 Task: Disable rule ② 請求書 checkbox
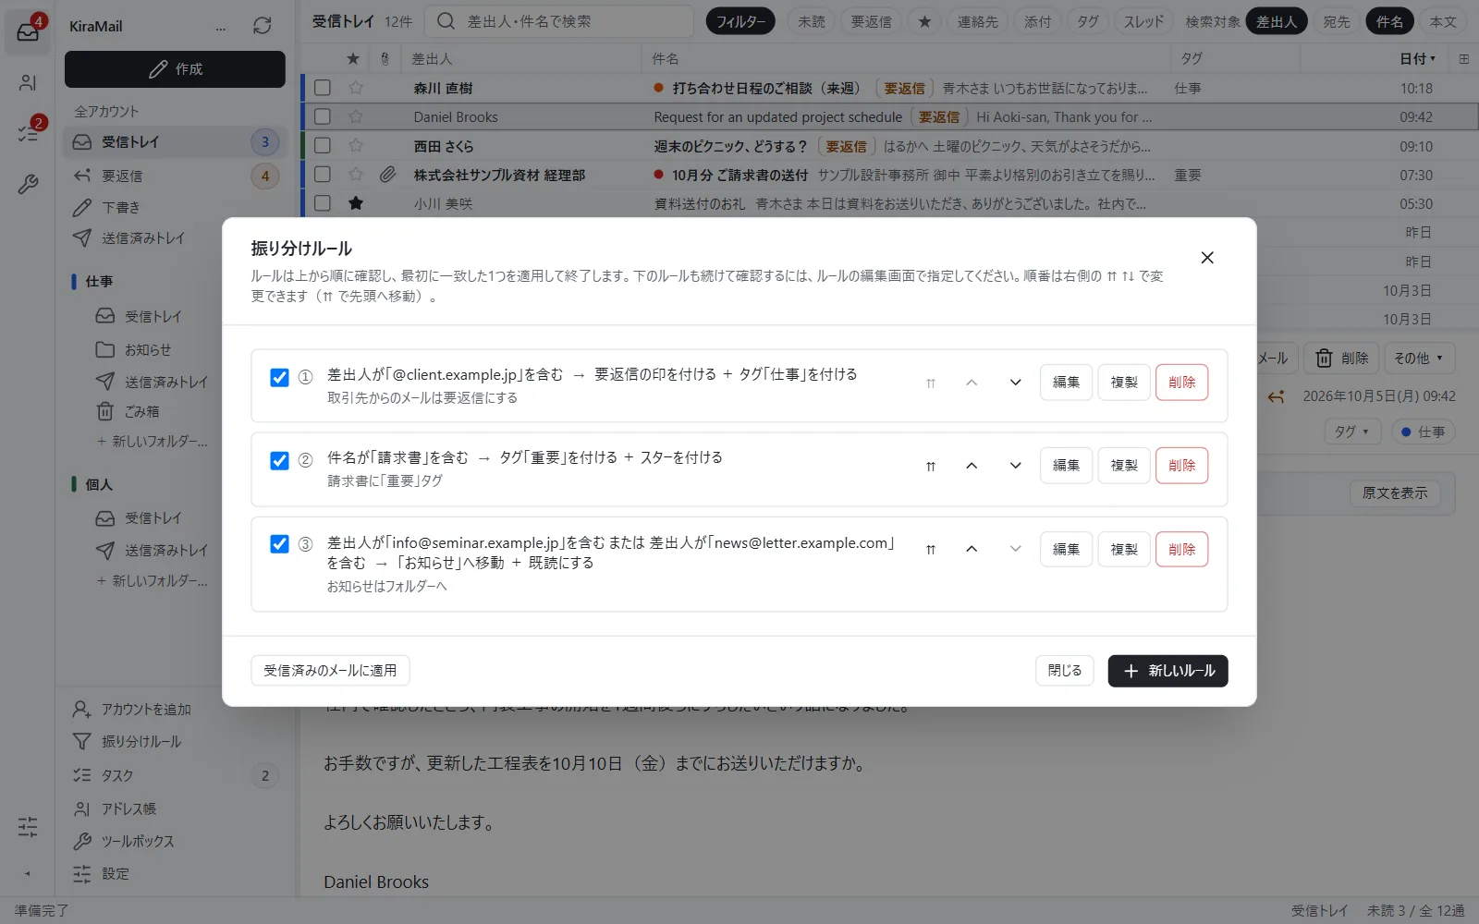(x=279, y=460)
